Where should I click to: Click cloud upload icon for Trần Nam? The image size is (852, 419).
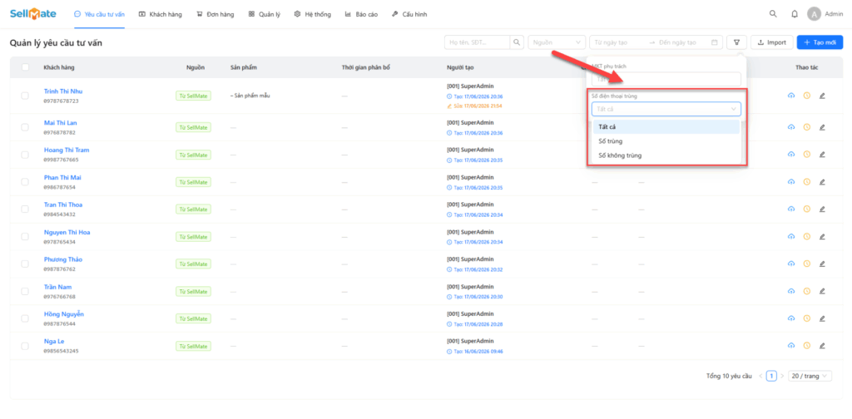791,292
